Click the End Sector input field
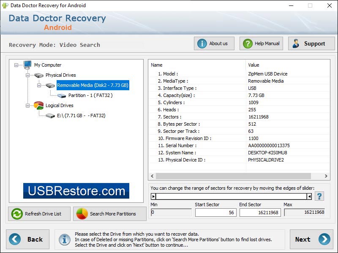The width and height of the screenshot is (338, 253). click(259, 212)
